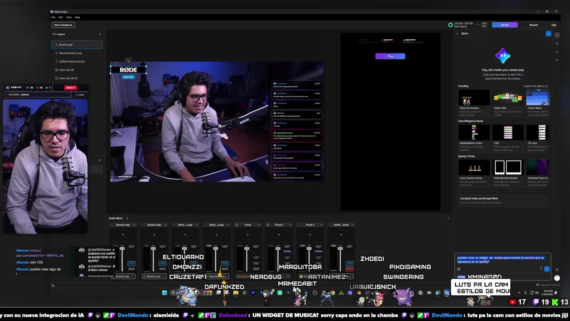
Task: Open the Tower Bloxx thumbnail
Action: click(538, 97)
